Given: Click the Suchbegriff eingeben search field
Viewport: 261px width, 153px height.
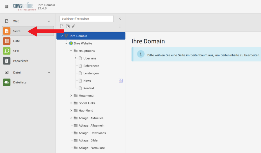Looking at the screenshot, I should tap(86, 19).
